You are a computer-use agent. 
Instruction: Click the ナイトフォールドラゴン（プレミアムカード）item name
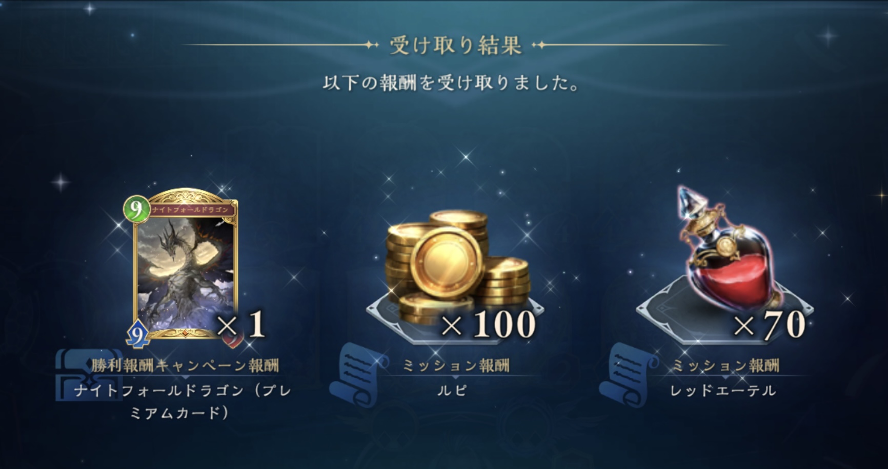pos(183,401)
